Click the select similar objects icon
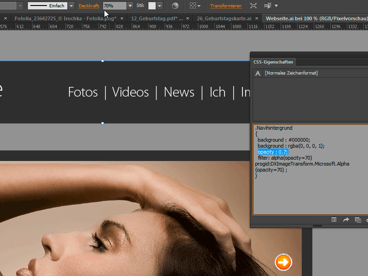The image size is (368, 276). click(x=268, y=6)
